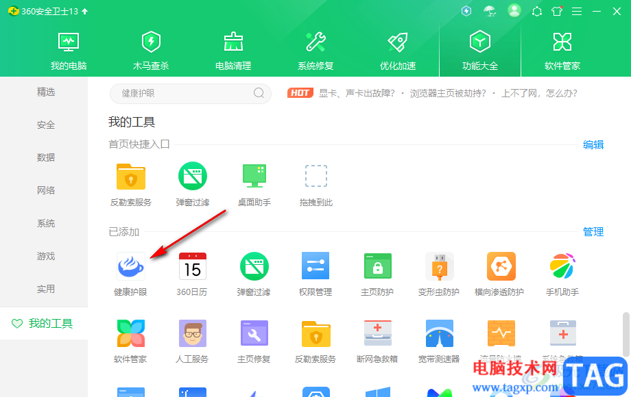Image resolution: width=631 pixels, height=397 pixels.
Task: Open 软件管家 tab in top bar
Action: (562, 51)
